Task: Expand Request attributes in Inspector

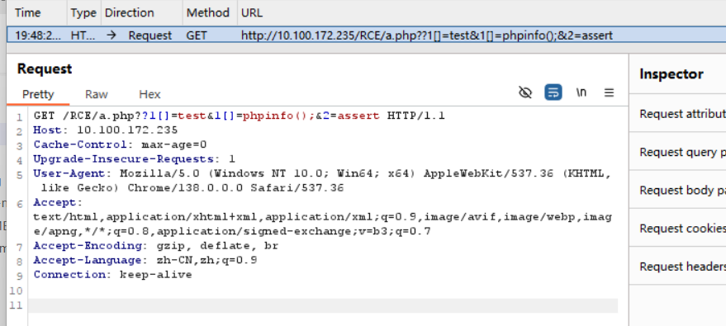Action: click(x=682, y=114)
